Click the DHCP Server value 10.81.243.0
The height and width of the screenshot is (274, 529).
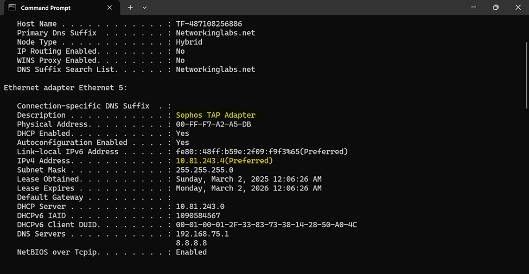coord(200,207)
